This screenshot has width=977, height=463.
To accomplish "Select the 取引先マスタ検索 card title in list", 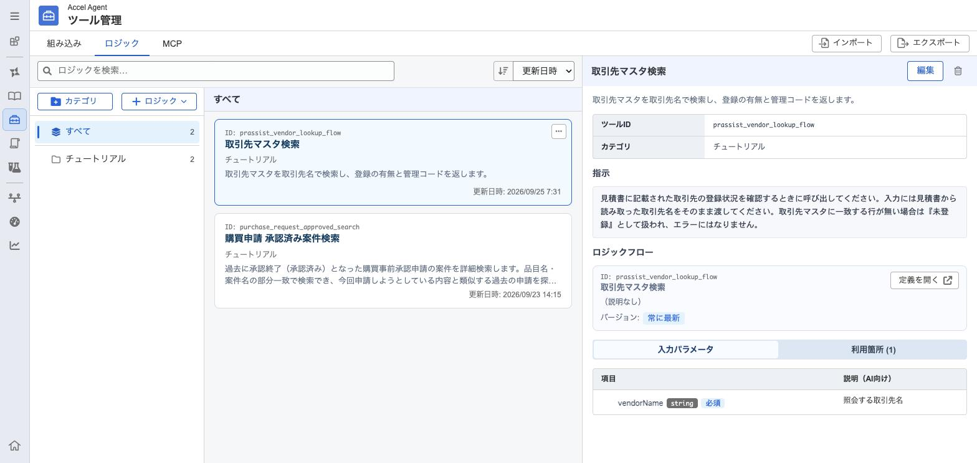I will (262, 145).
